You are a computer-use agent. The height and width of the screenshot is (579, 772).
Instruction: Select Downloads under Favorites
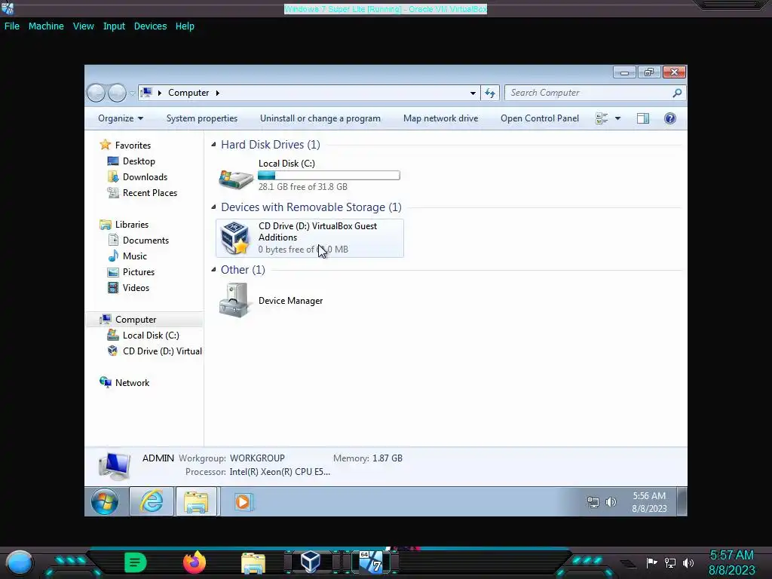[146, 176]
